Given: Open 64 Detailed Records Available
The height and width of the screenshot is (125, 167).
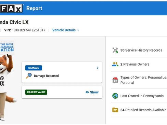Looking at the screenshot, I should point(143,110).
